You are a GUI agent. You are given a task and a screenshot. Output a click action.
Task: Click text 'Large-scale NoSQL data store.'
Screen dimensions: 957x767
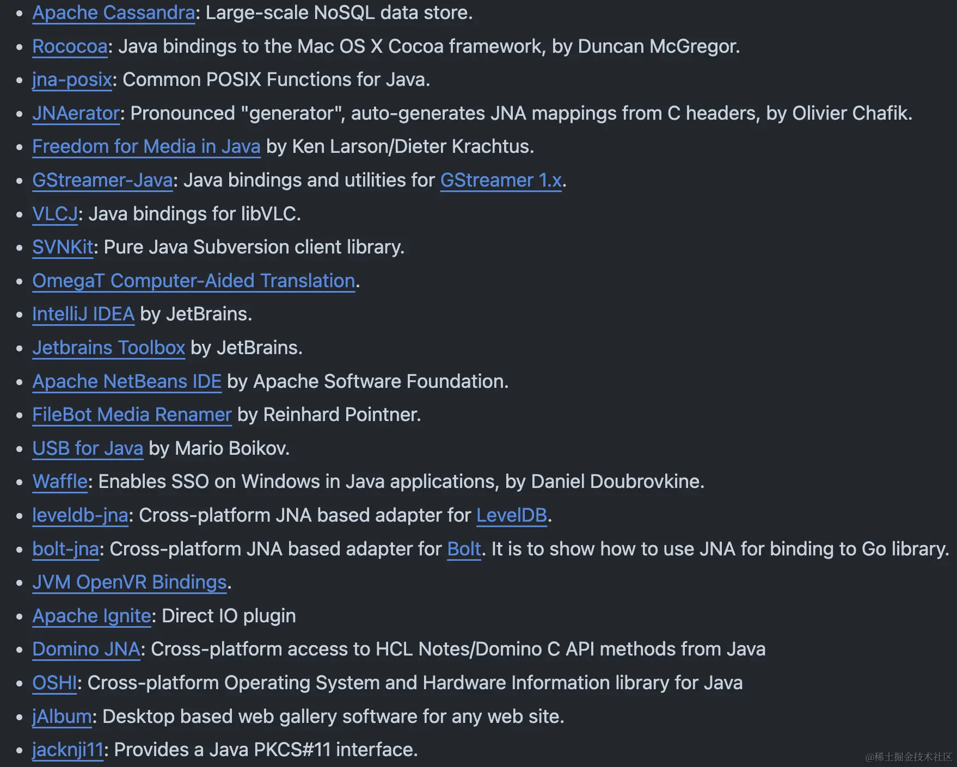click(339, 13)
